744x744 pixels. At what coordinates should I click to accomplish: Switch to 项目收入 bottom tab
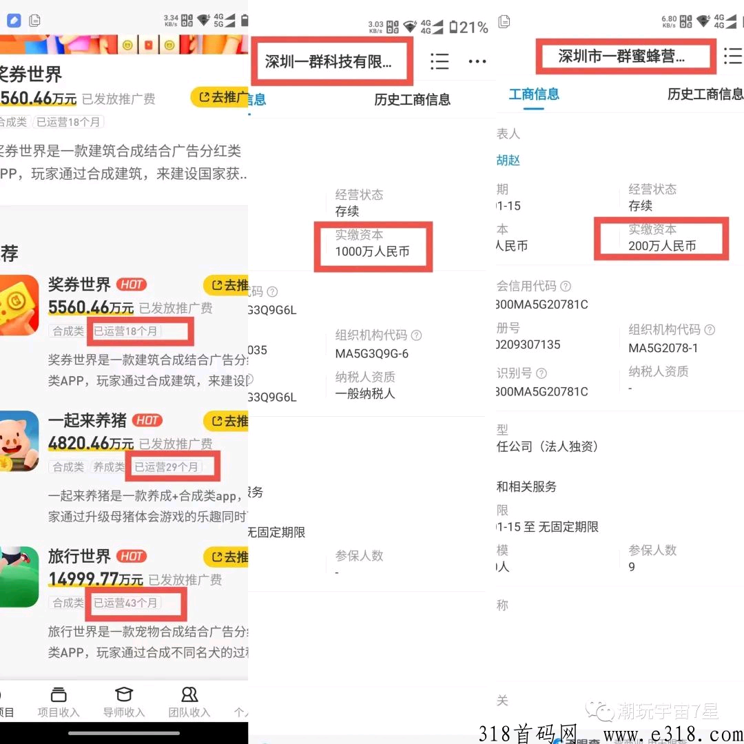coord(59,702)
